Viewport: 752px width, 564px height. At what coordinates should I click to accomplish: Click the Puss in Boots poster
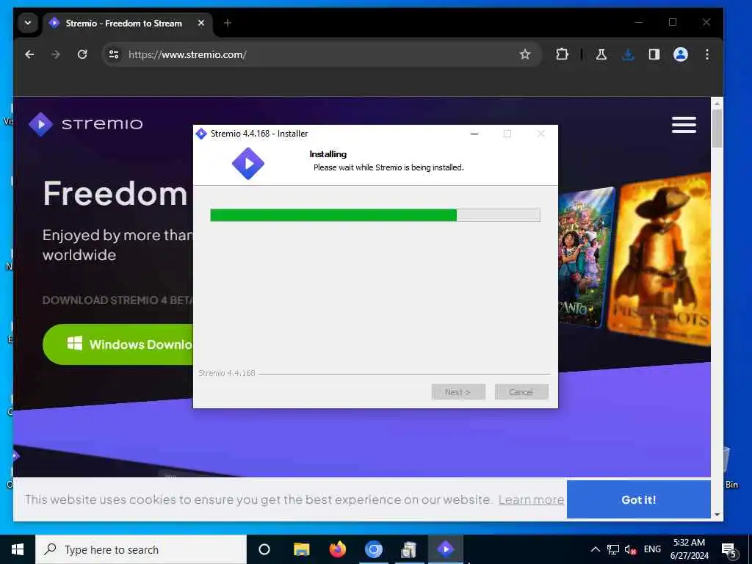pos(661,259)
